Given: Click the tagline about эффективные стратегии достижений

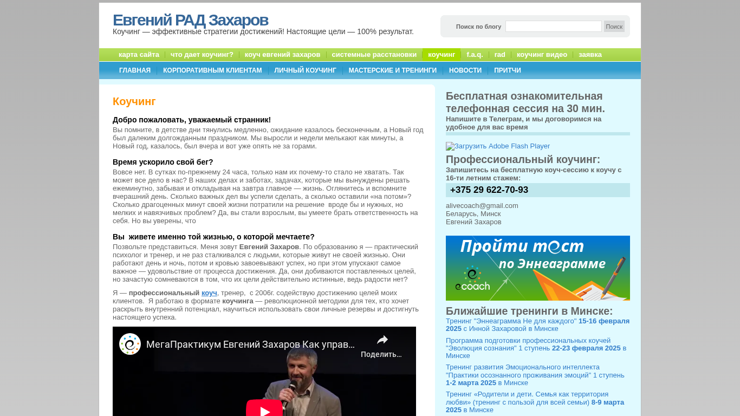Looking at the screenshot, I should (x=263, y=31).
